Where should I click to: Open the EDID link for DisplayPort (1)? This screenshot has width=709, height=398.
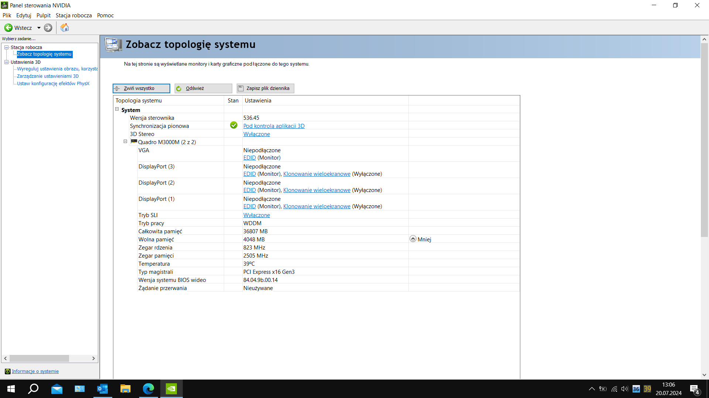click(250, 206)
